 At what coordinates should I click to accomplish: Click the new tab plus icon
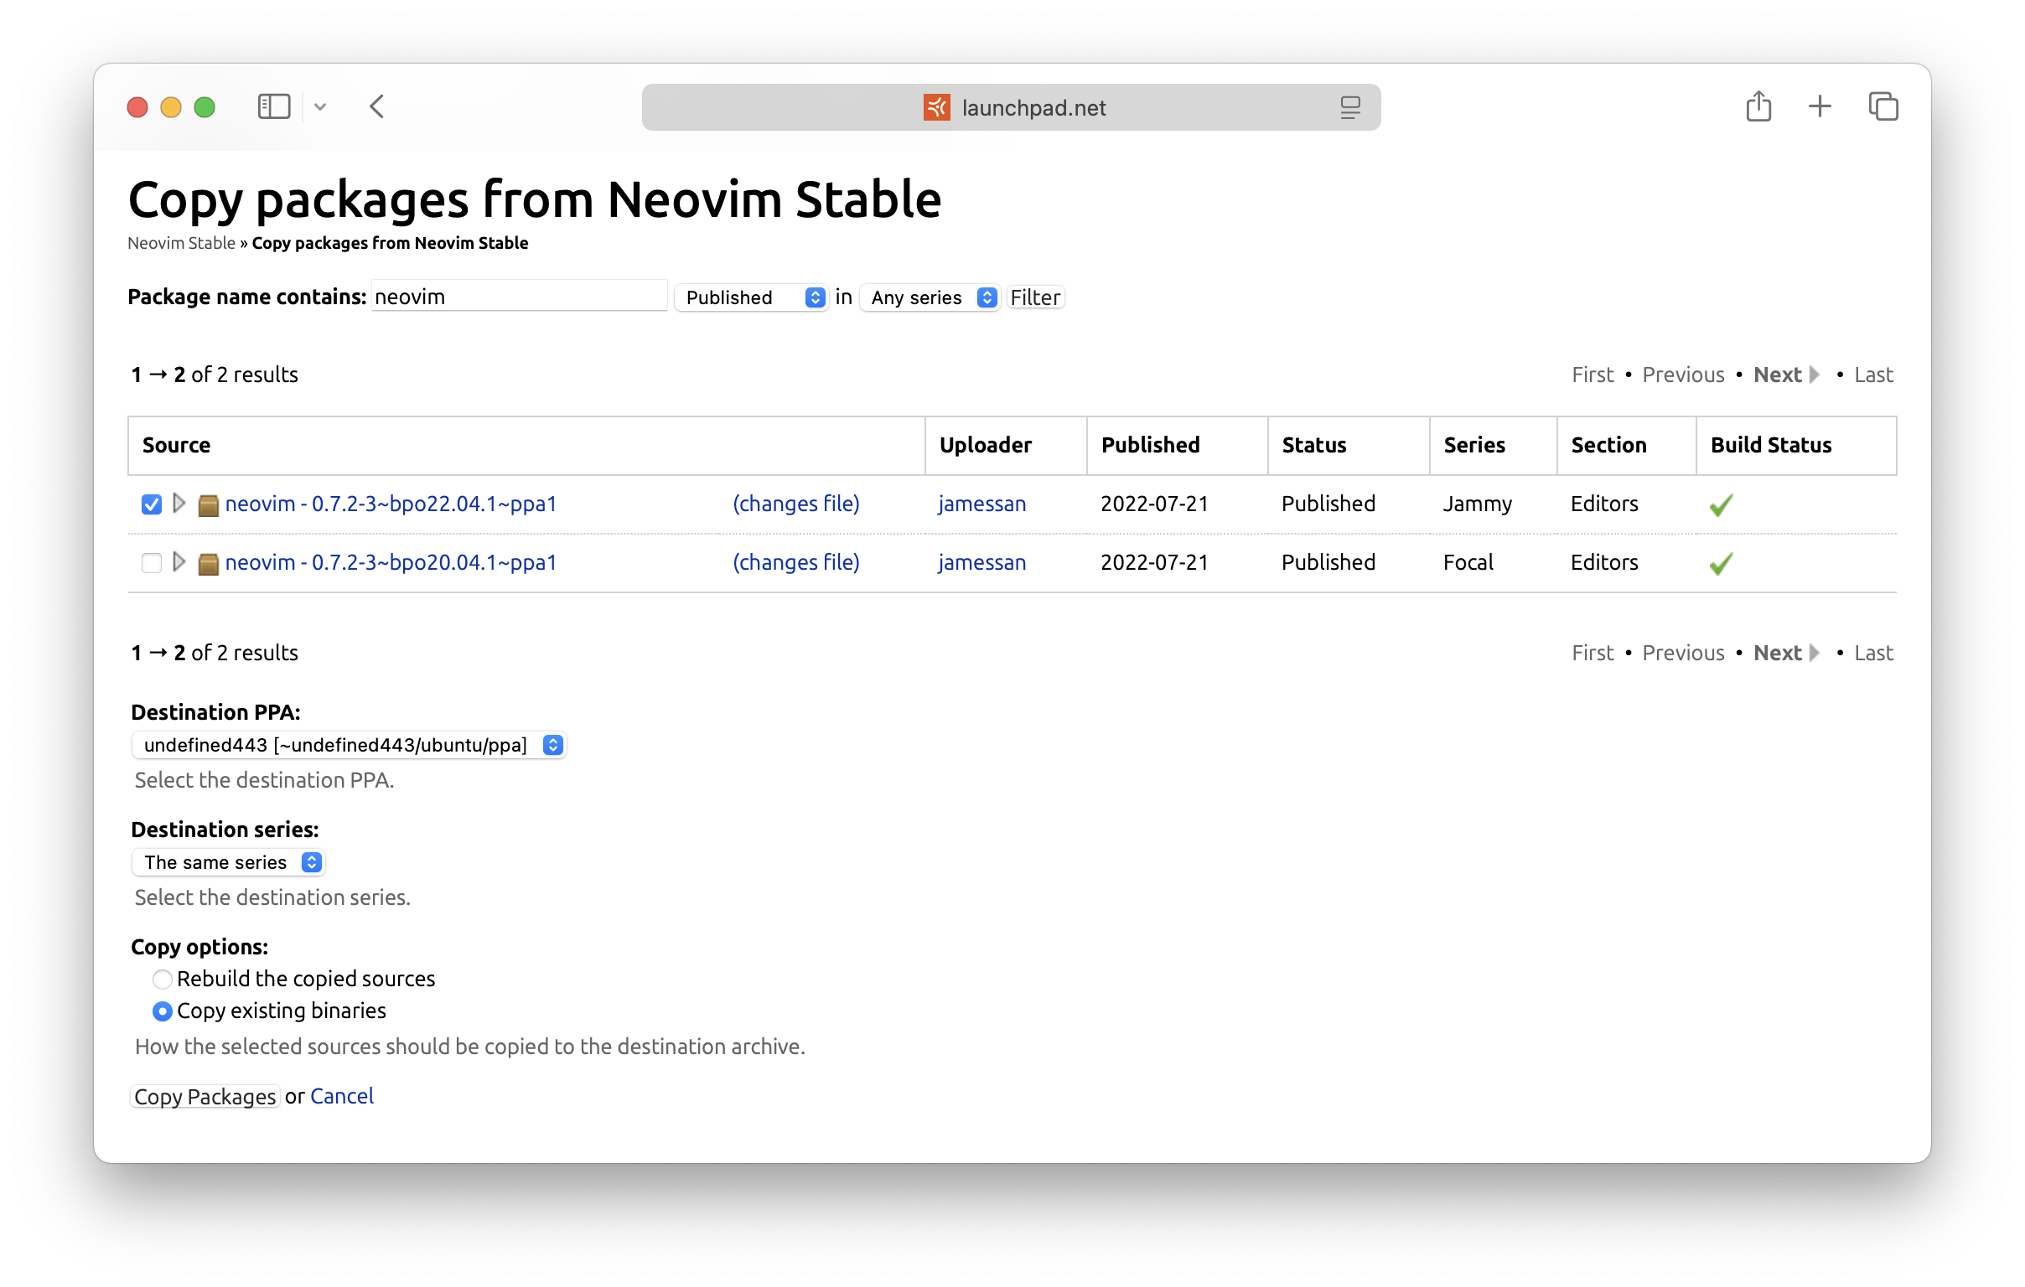[1820, 106]
